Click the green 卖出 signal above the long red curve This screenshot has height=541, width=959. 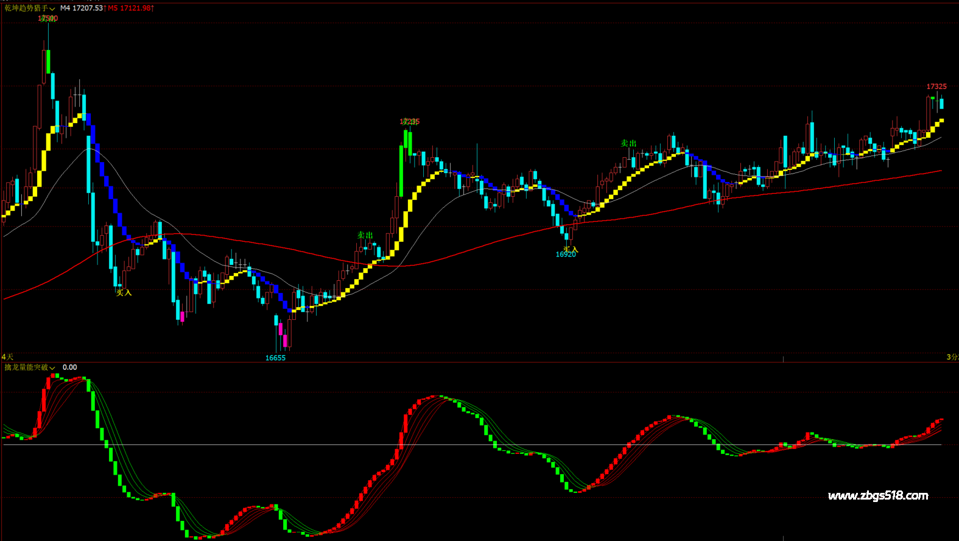click(365, 235)
